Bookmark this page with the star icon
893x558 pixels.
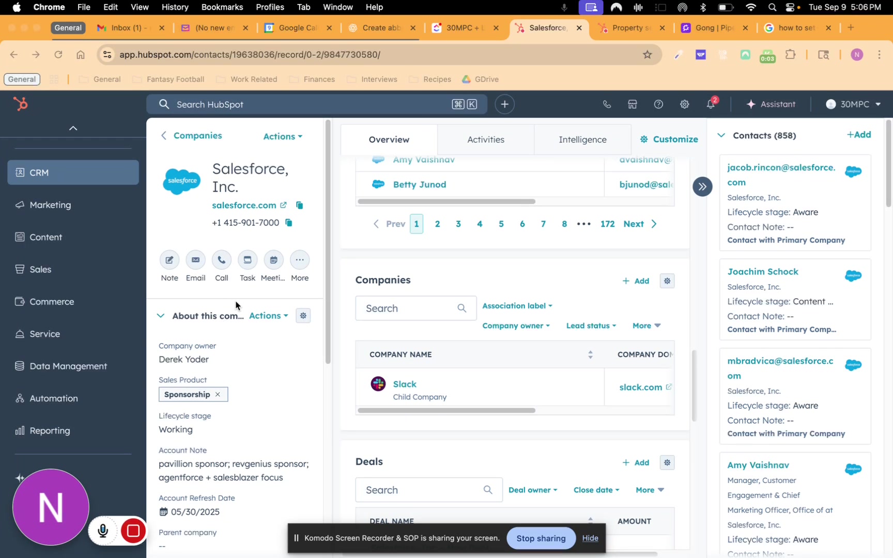tap(647, 54)
